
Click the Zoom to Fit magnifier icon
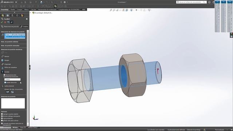(111, 10)
